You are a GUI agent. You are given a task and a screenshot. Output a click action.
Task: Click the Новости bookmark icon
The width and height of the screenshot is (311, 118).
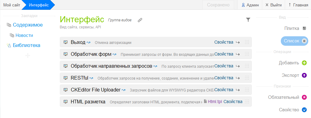coord(12,35)
